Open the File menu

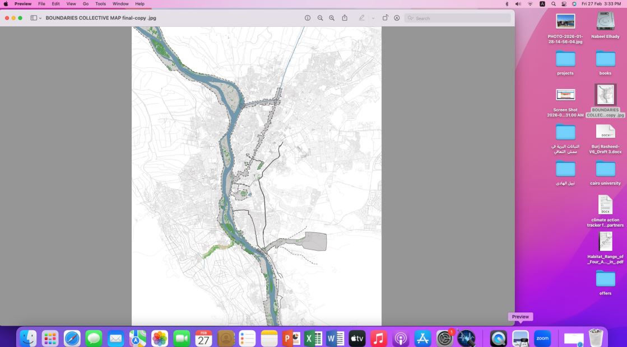pyautogui.click(x=41, y=3)
